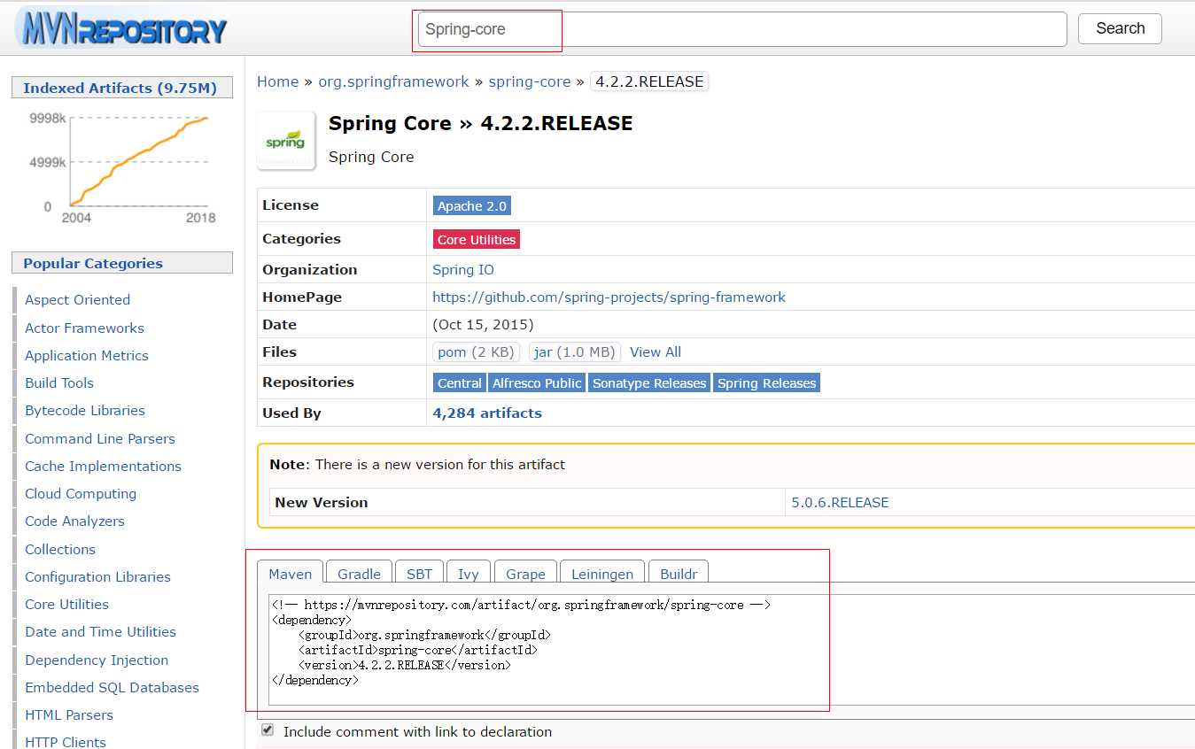Click the Indexed Artifacts growth chart
Viewport: 1195px width, 749px height.
point(122,166)
